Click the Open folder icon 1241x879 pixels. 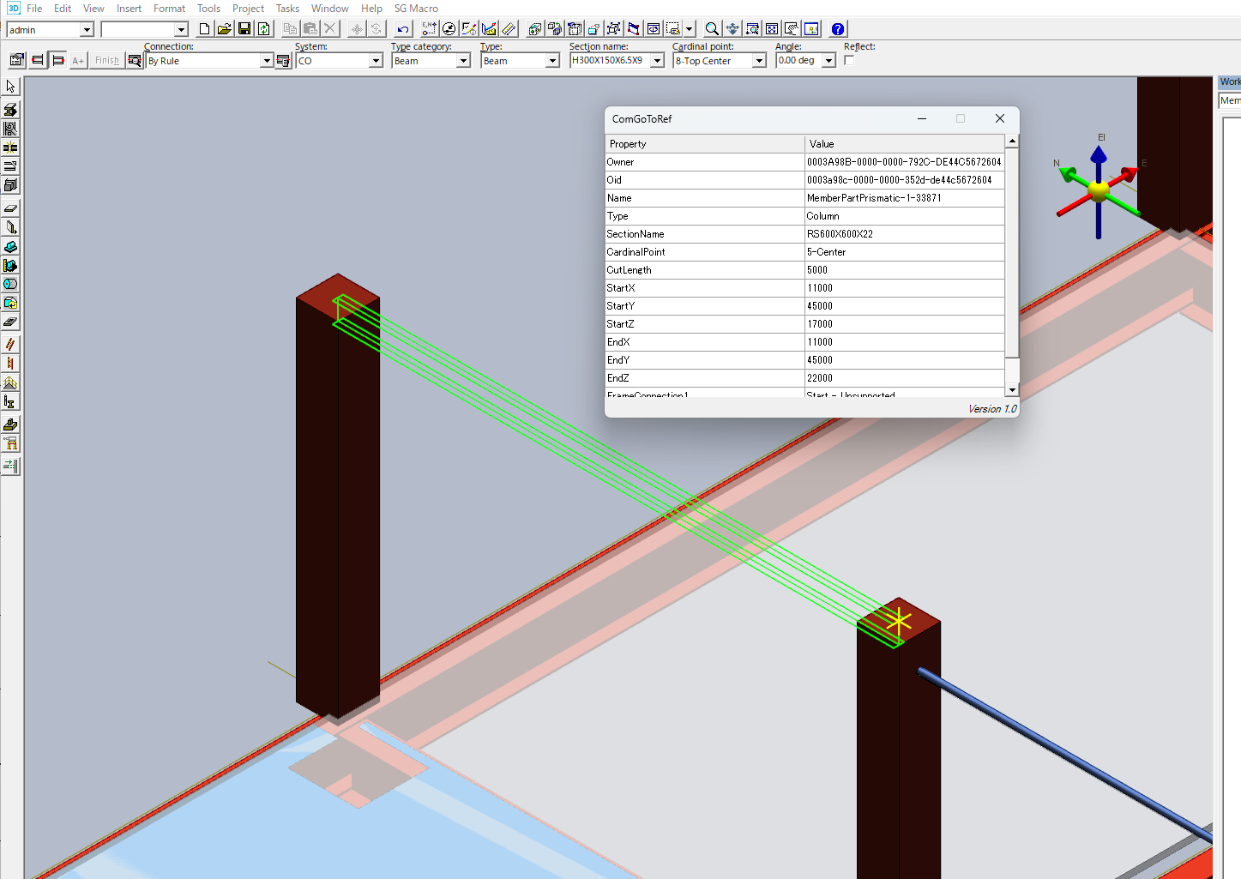coord(224,29)
